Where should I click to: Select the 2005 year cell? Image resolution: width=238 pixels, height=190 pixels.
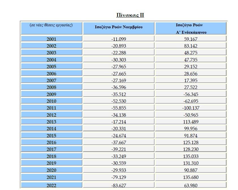pos(52,66)
